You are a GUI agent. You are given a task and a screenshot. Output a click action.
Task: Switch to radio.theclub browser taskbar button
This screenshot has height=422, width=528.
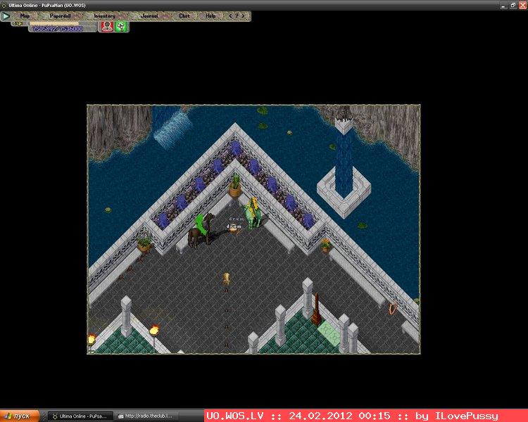click(145, 416)
